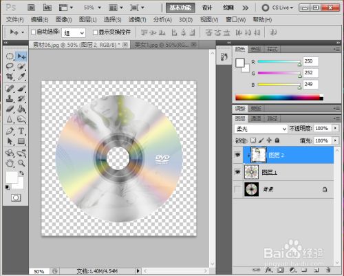Toggle Quick Mask mode

(x=16, y=198)
